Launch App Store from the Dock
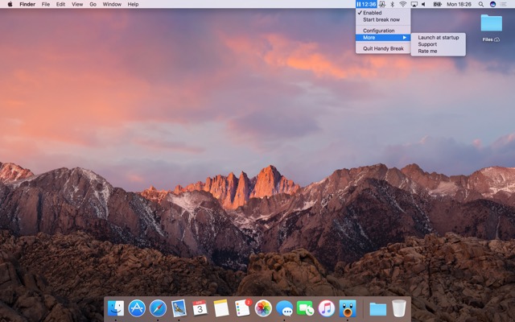515x322 pixels. click(x=137, y=308)
